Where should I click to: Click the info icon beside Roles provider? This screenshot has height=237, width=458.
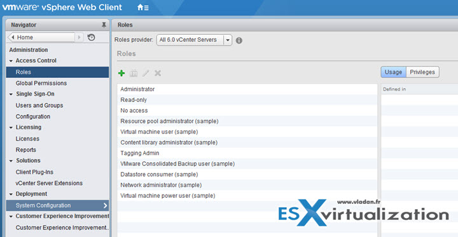[239, 41]
